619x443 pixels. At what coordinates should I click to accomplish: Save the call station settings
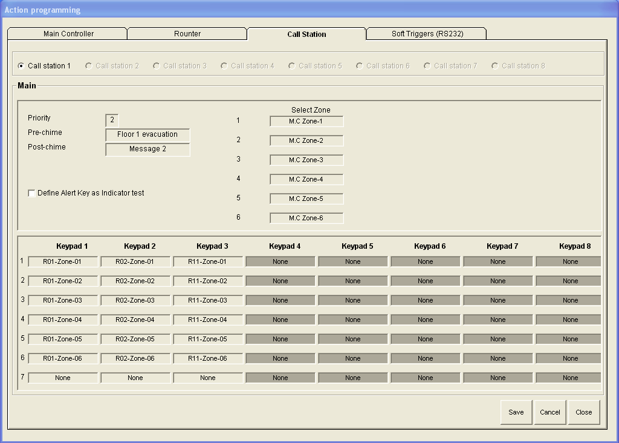pyautogui.click(x=516, y=412)
